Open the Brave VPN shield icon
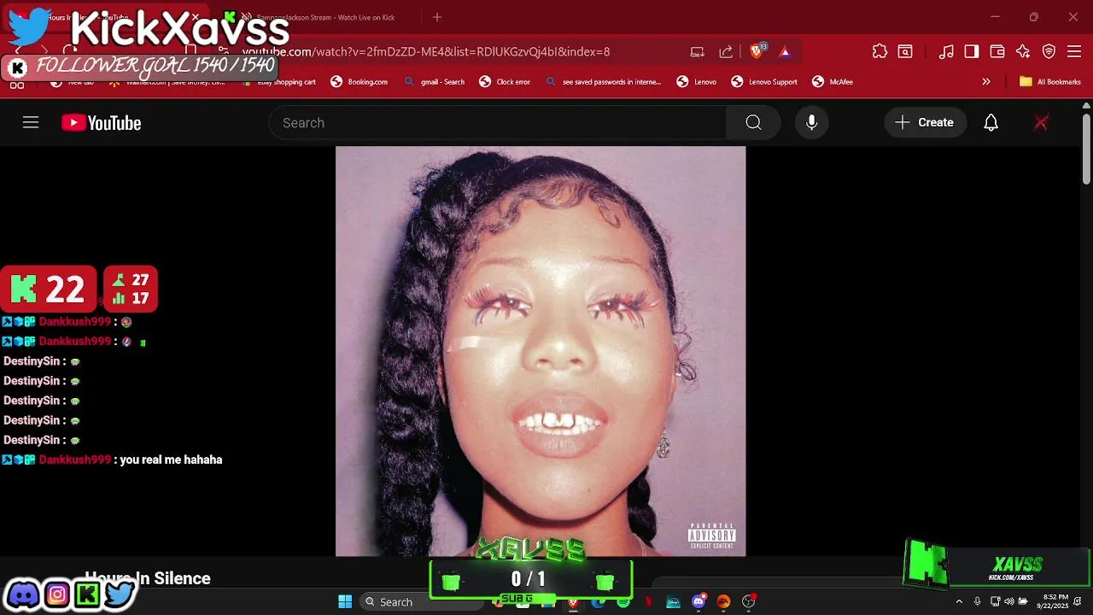The image size is (1093, 615). 1049,51
